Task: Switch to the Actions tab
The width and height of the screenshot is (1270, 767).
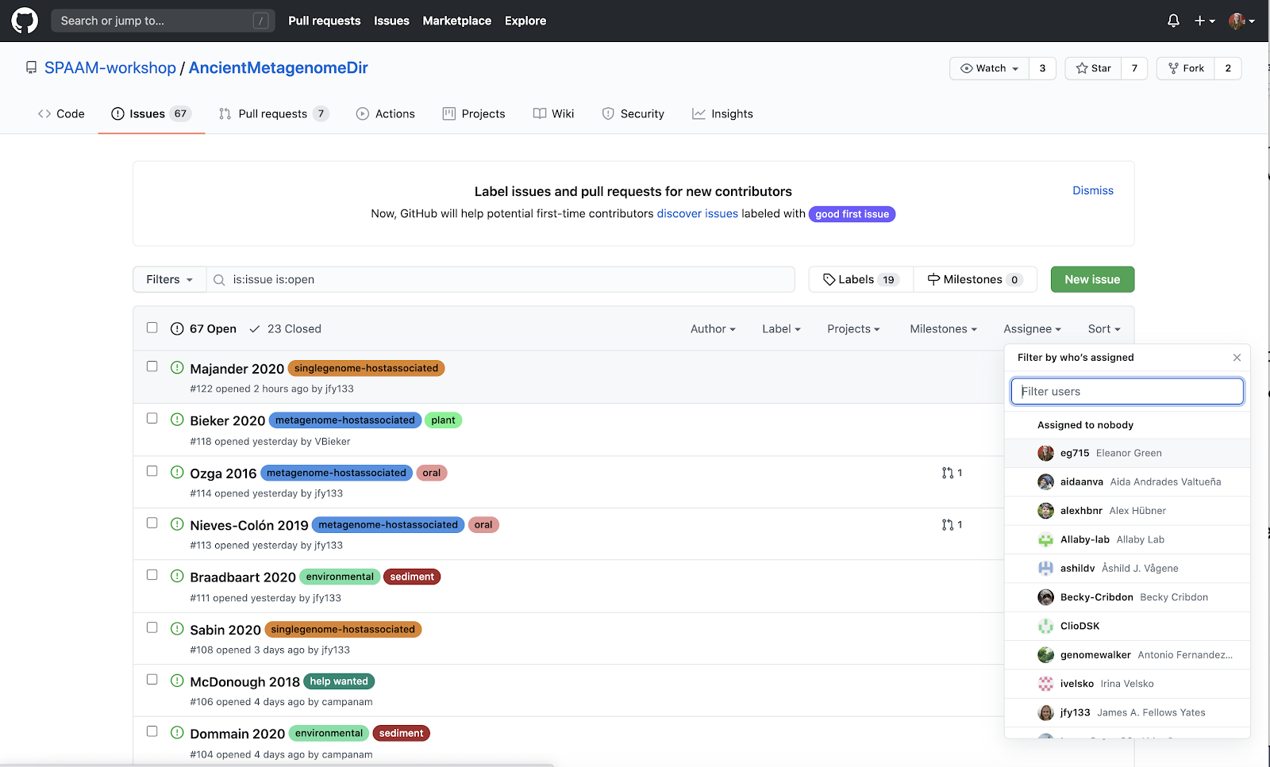Action: [x=386, y=114]
